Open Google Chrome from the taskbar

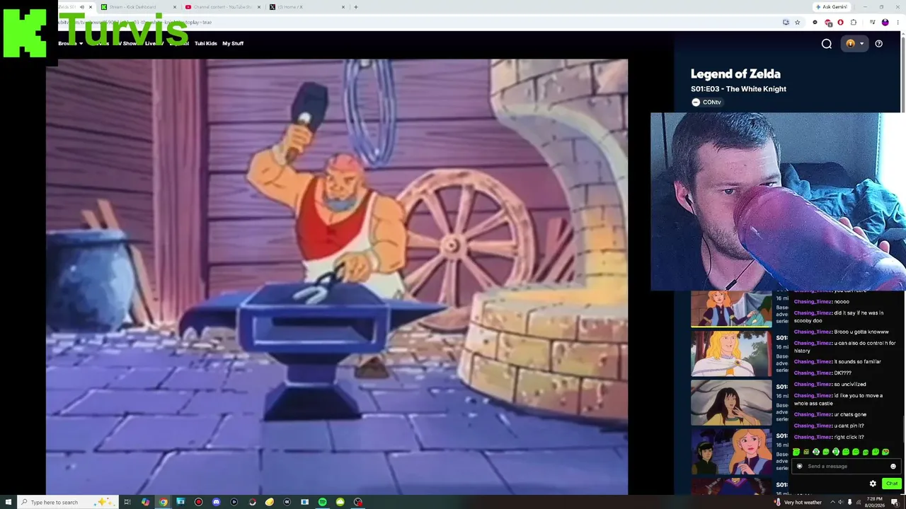(x=163, y=502)
